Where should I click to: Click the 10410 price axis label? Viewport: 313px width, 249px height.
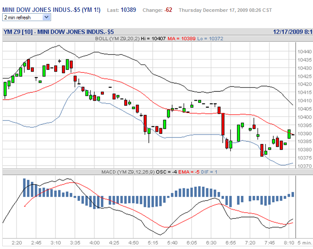click(x=305, y=101)
